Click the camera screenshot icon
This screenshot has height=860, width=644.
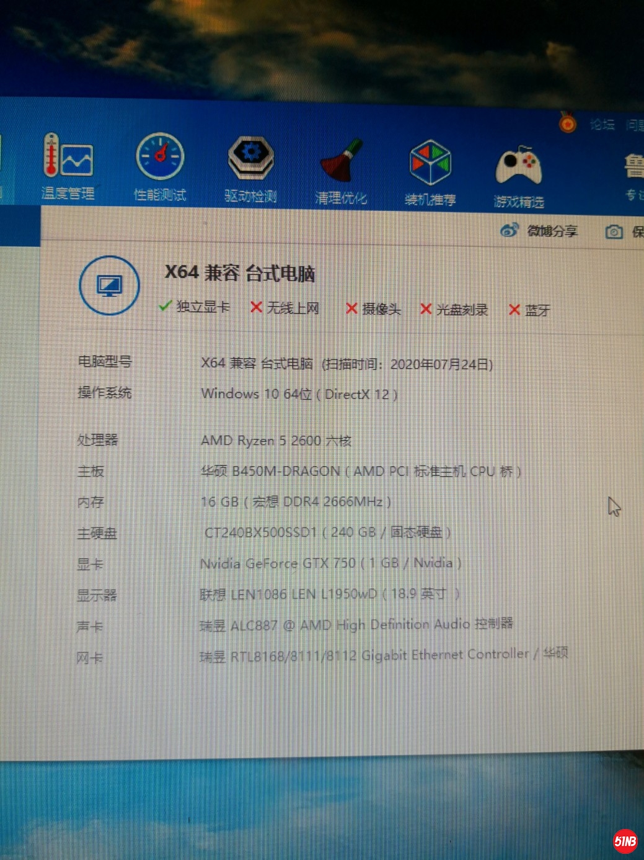(614, 232)
